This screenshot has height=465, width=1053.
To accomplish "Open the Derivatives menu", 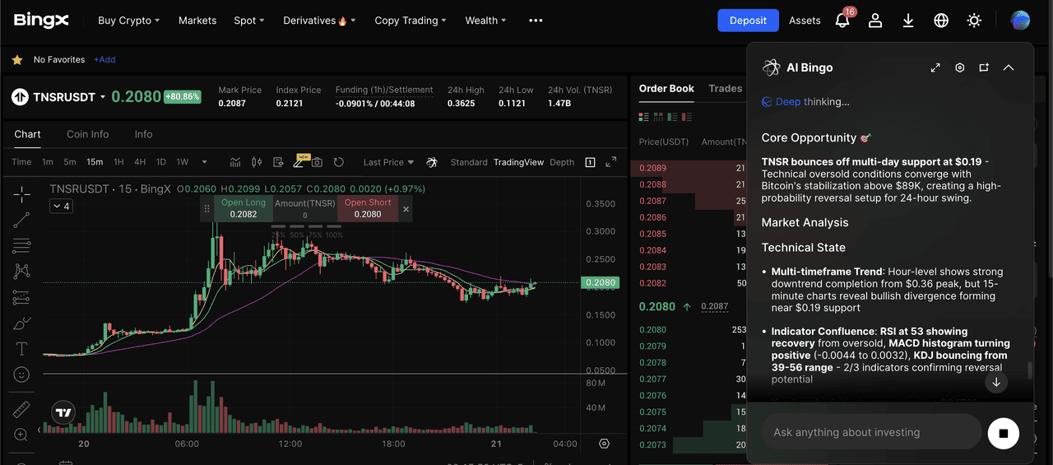I will (319, 21).
